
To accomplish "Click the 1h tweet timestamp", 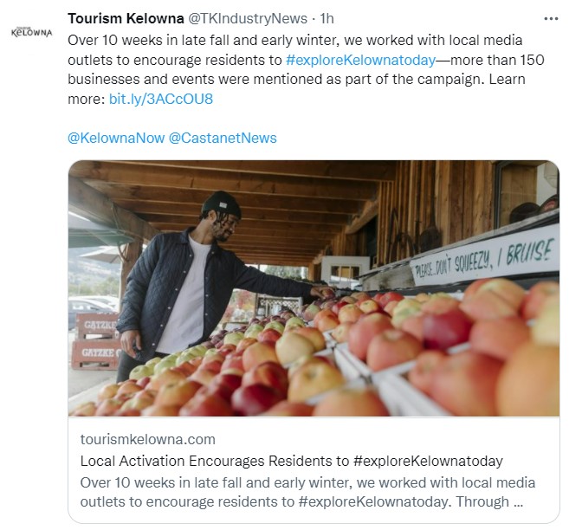I will 327,18.
